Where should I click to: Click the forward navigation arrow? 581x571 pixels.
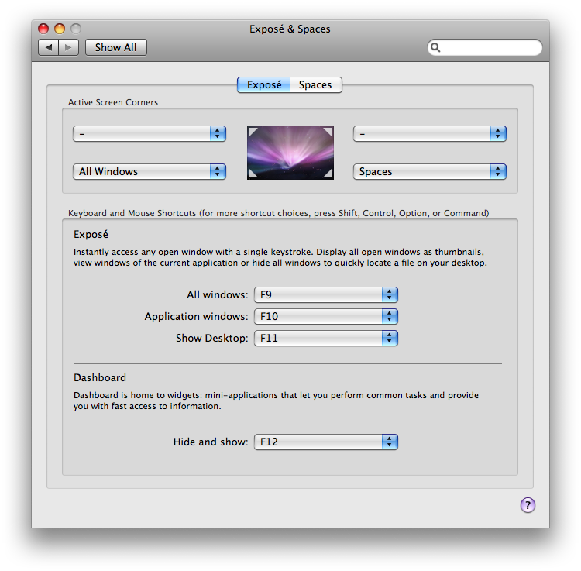coord(68,47)
